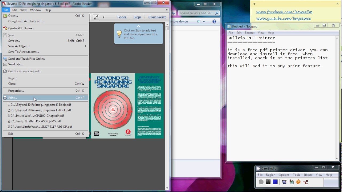342x192 pixels.
Task: Open Notepad Edit menu
Action: (x=239, y=33)
